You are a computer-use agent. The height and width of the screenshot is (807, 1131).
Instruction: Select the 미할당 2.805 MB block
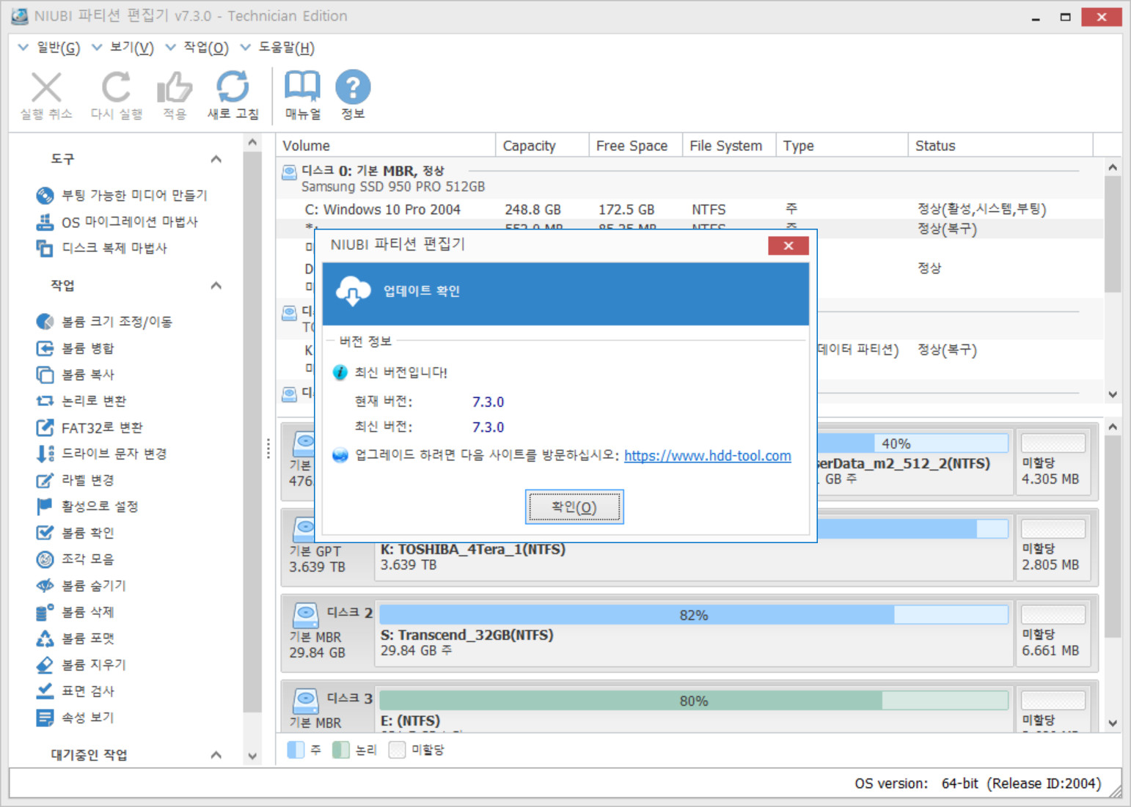[1053, 548]
